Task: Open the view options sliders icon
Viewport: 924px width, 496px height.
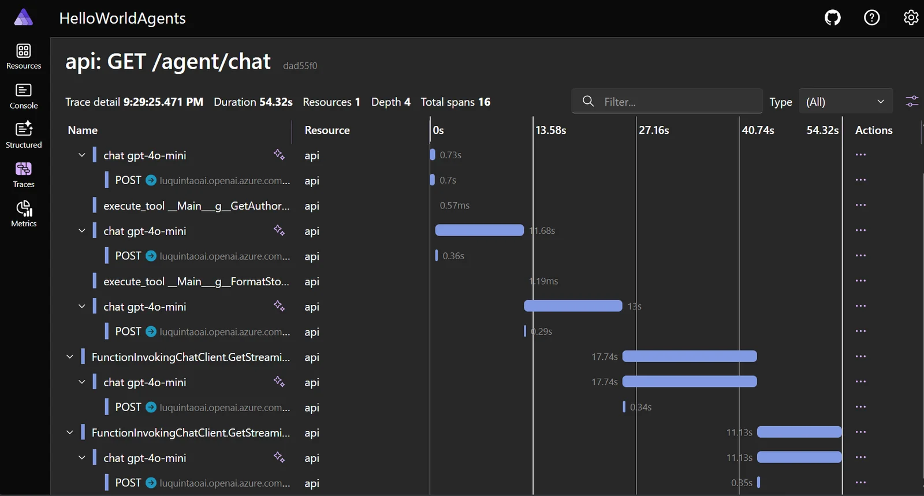Action: click(912, 102)
